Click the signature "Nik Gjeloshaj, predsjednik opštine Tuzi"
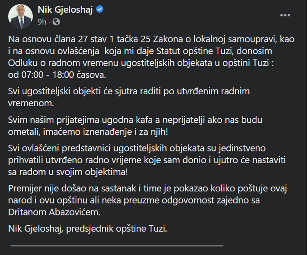The width and height of the screenshot is (307, 255). pyautogui.click(x=87, y=229)
